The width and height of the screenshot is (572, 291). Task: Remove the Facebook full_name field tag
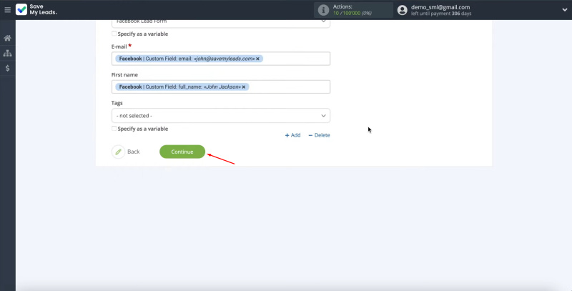[x=244, y=87]
